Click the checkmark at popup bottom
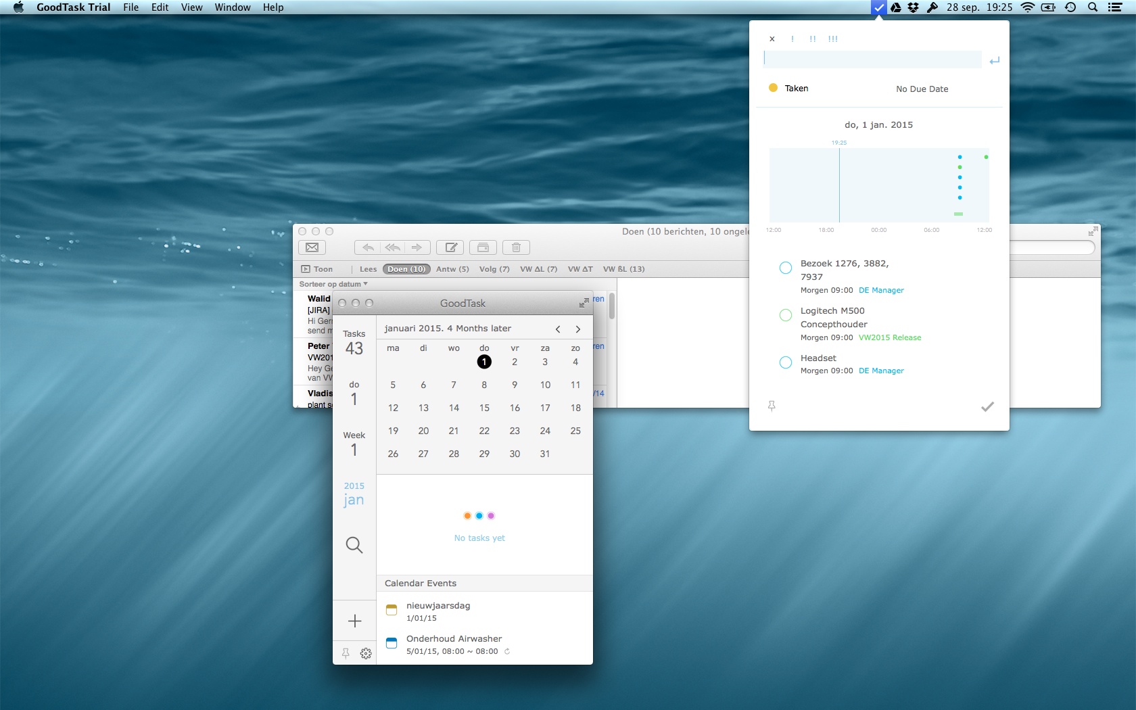 pyautogui.click(x=987, y=406)
